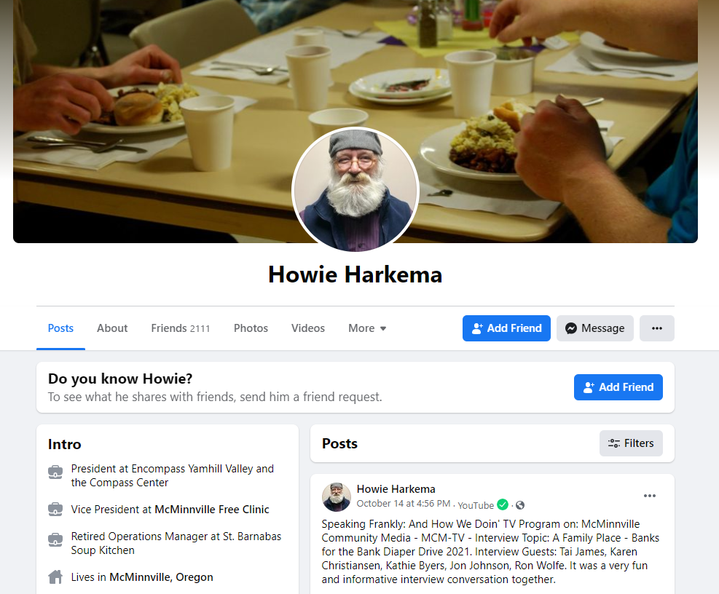Click Add Friend next to Message button

[x=506, y=328]
